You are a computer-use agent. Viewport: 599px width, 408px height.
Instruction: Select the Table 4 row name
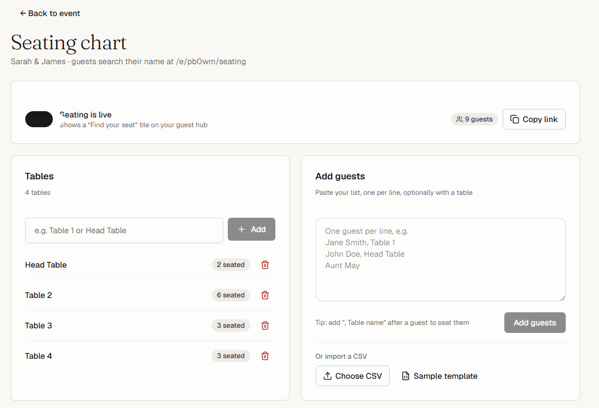pyautogui.click(x=38, y=356)
